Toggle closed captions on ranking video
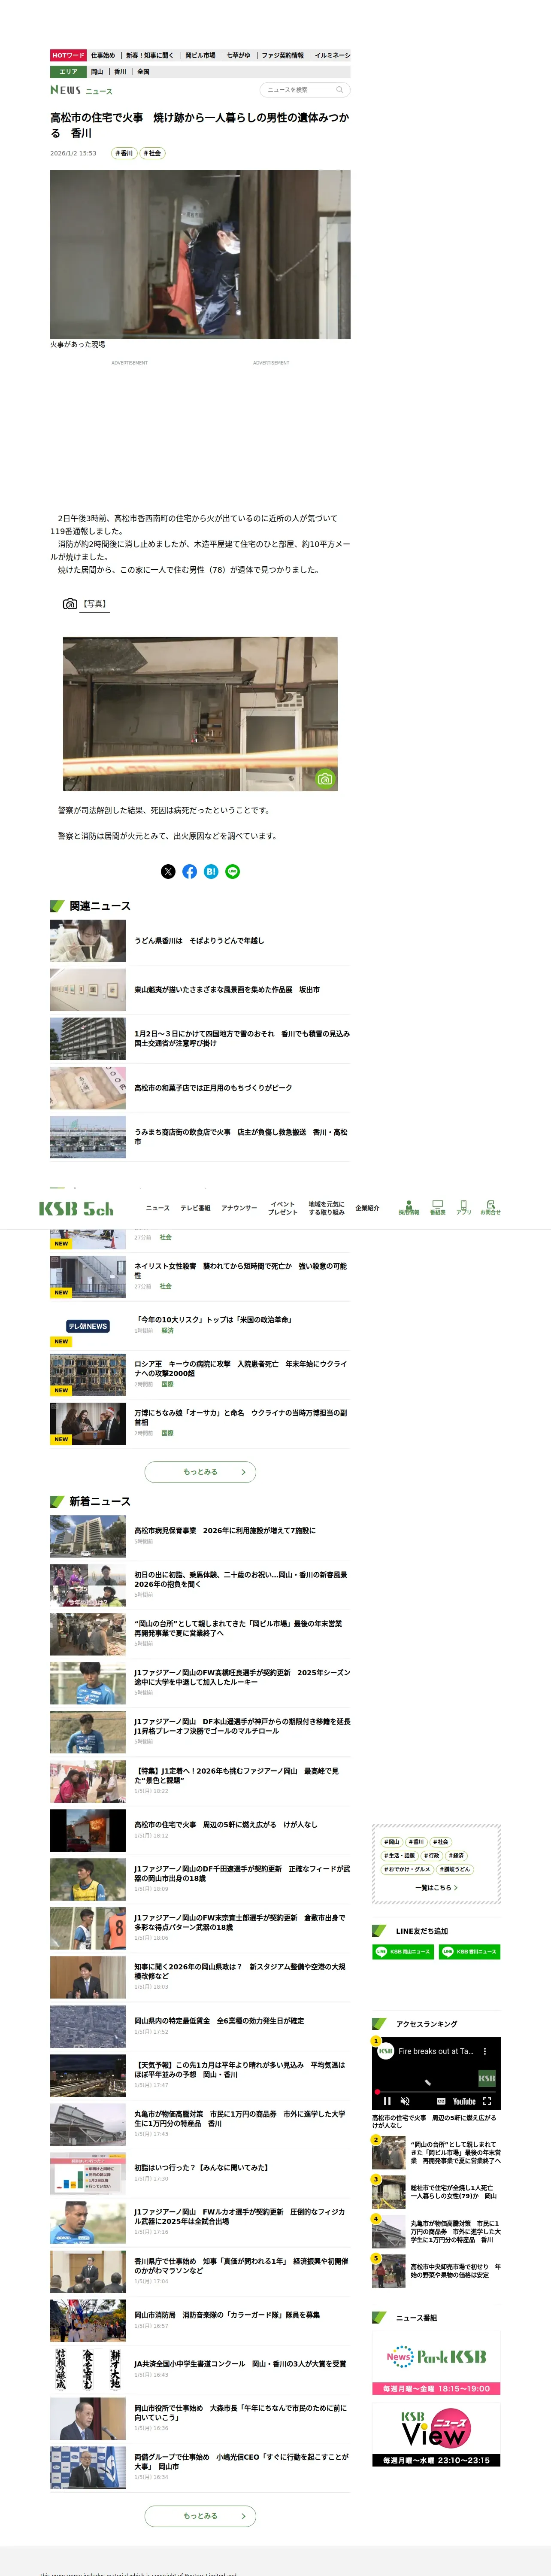The height and width of the screenshot is (2576, 551). [x=441, y=2101]
